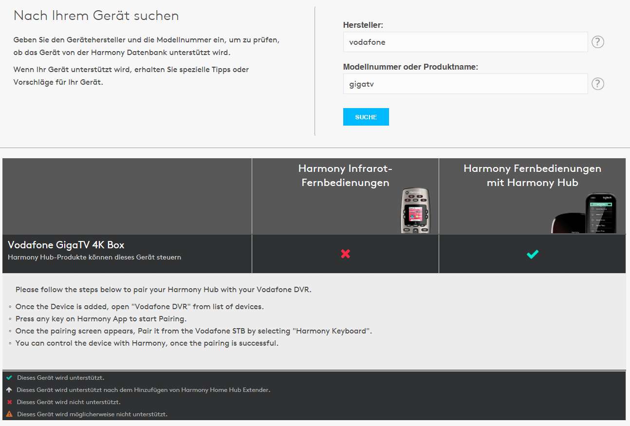Click the silver infrared remote image

[415, 211]
